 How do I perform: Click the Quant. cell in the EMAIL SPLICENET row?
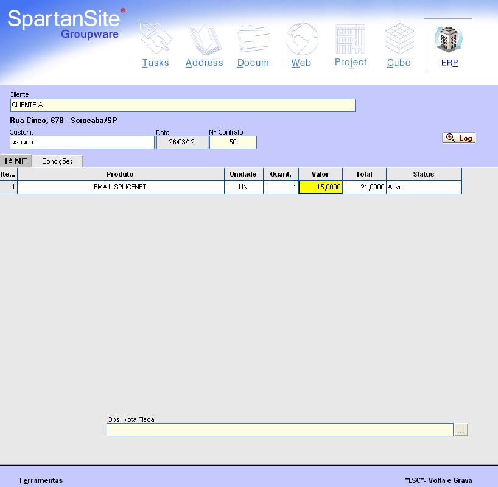coord(281,187)
